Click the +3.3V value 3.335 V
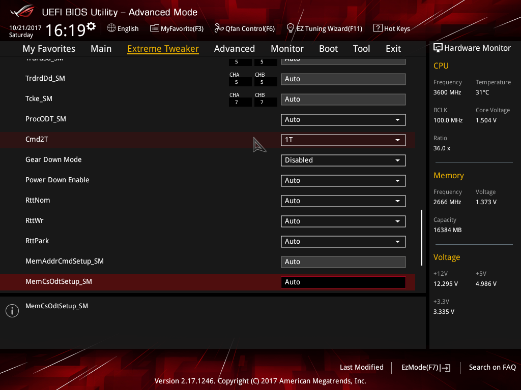Viewport: 521px width, 390px height. (x=444, y=312)
